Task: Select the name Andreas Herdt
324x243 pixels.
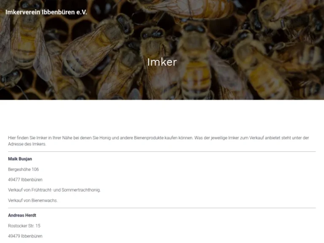Action: 22,215
